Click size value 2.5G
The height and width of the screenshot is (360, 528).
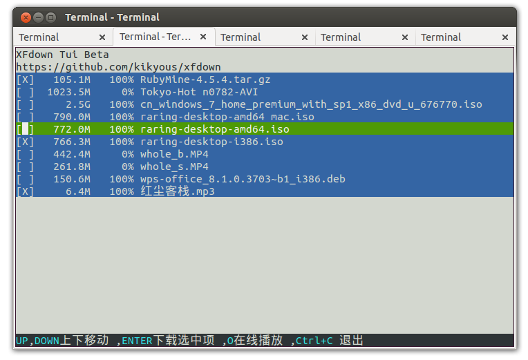pyautogui.click(x=78, y=105)
